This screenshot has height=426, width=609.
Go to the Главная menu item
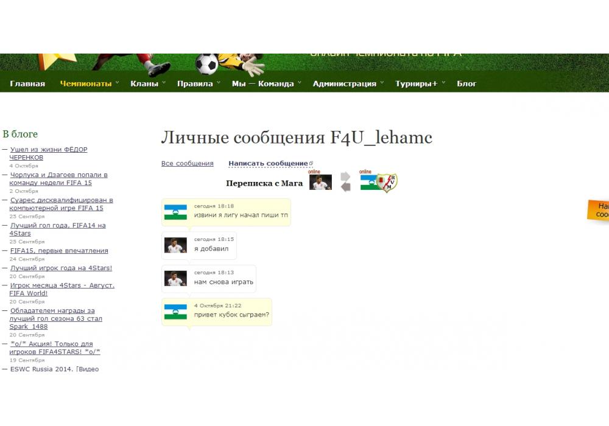pyautogui.click(x=27, y=84)
